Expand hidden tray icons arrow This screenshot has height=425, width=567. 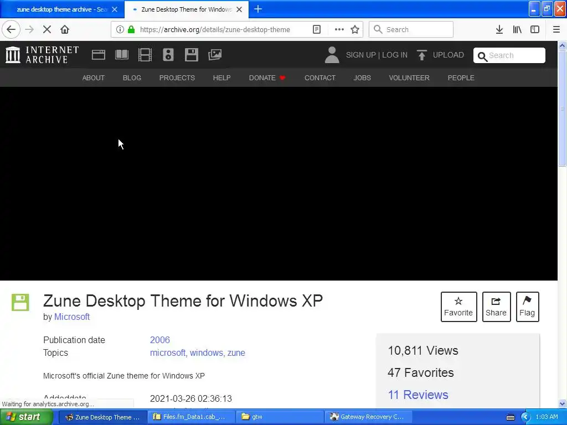[525, 417]
